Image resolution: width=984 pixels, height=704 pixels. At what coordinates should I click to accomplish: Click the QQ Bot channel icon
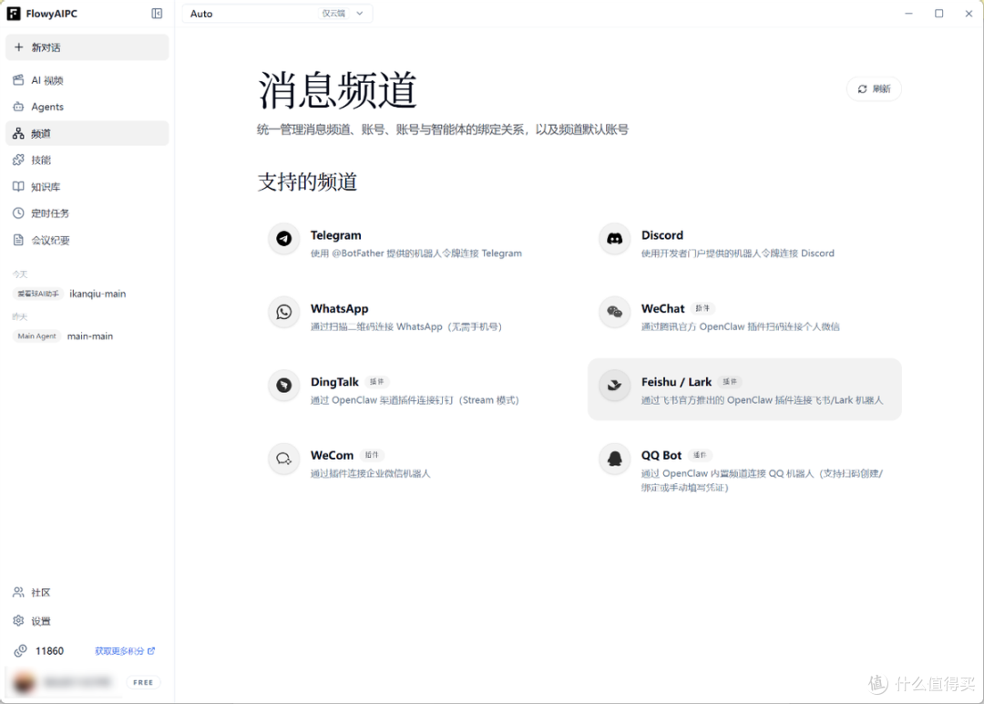pyautogui.click(x=614, y=459)
